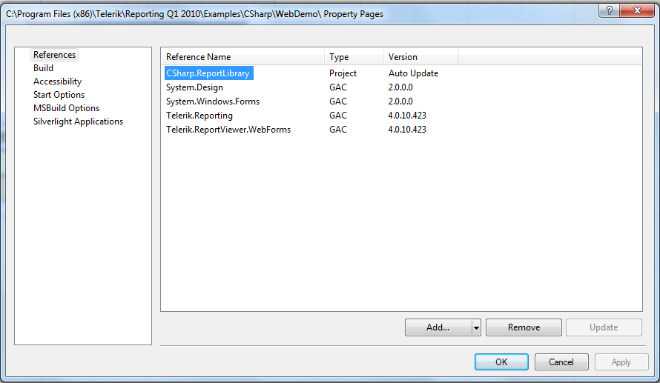Click the Auto Update version cell
Image resolution: width=660 pixels, height=383 pixels.
click(x=413, y=73)
